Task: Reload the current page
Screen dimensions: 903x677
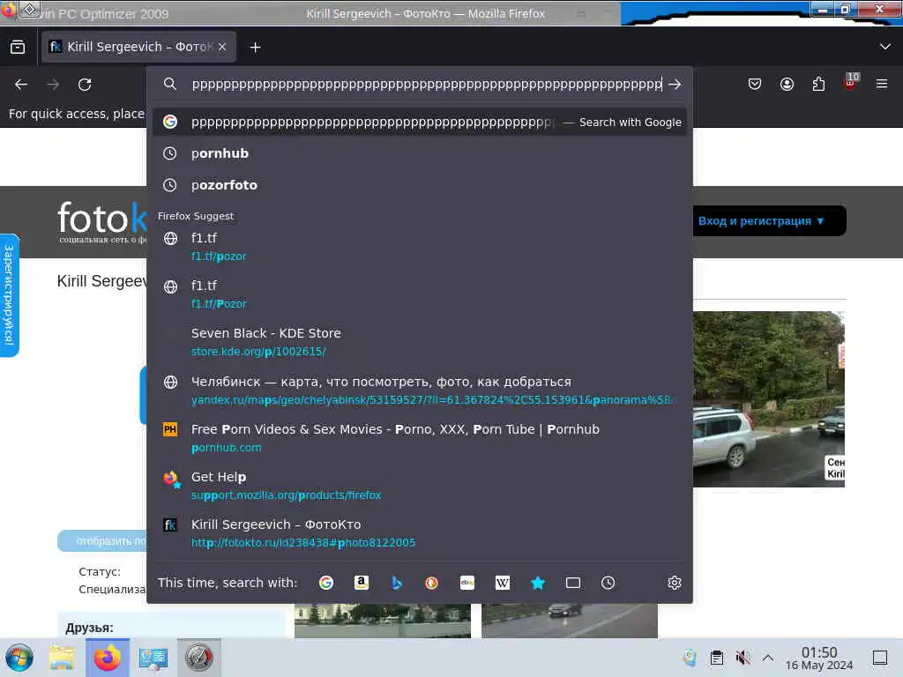Action: point(85,85)
